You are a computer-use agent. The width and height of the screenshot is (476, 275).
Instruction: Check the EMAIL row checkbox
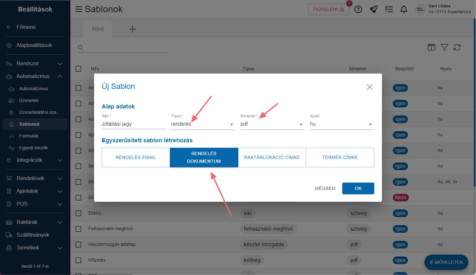[78, 213]
